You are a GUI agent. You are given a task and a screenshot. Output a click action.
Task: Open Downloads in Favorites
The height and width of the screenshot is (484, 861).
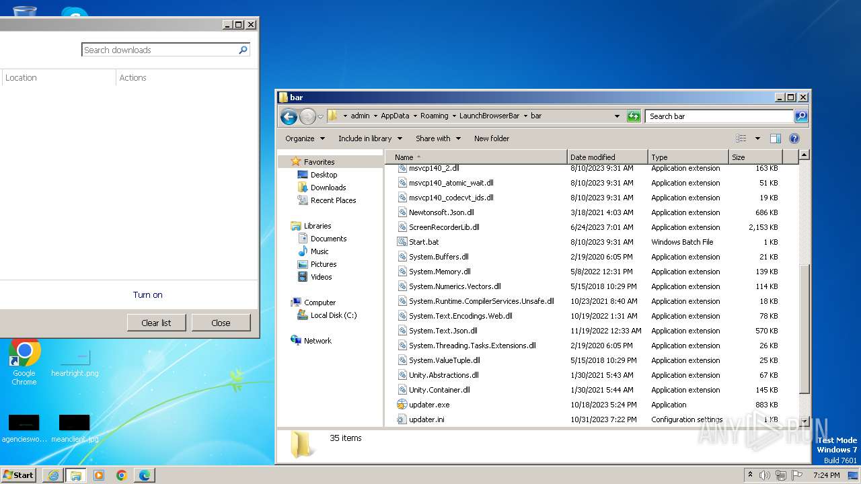328,188
